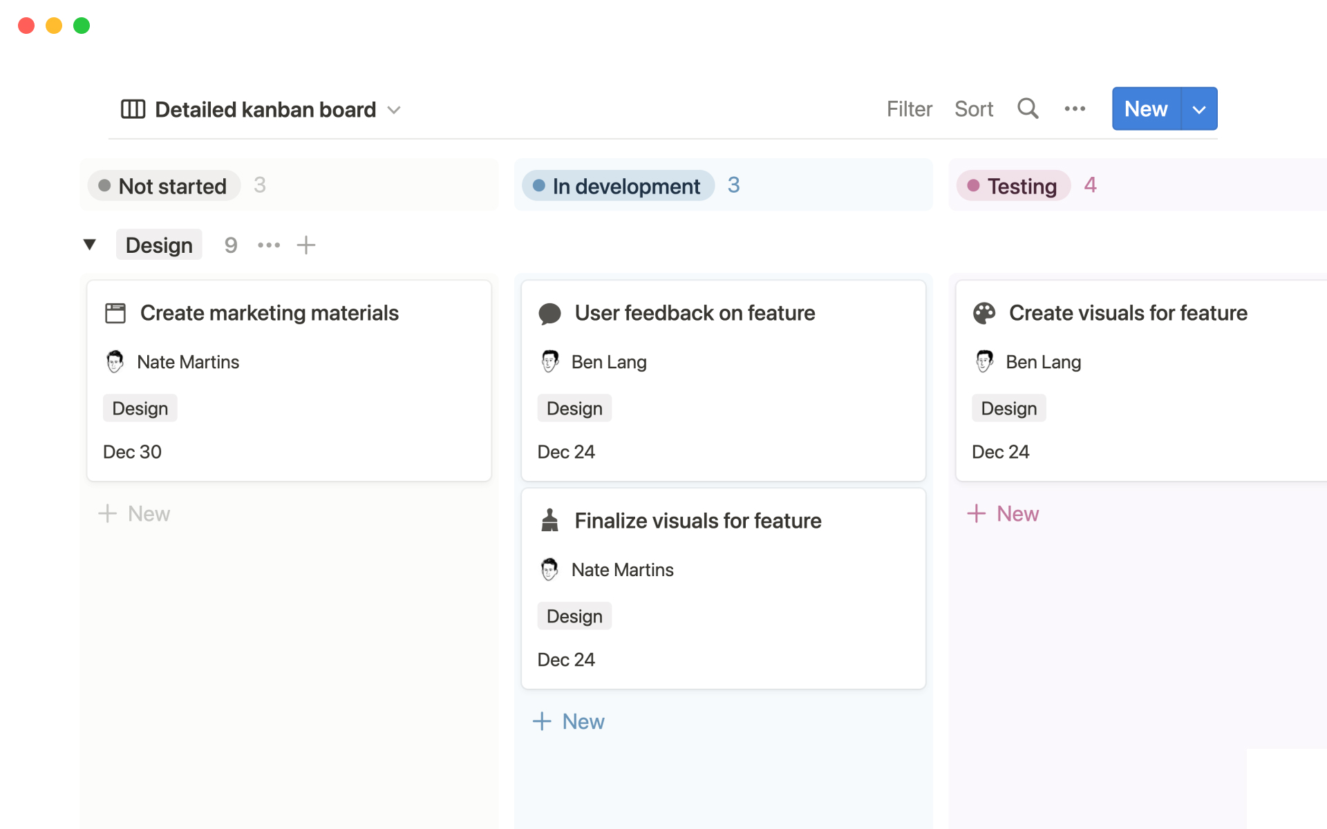Click the speech bubble icon on feedback card
Image resolution: width=1327 pixels, height=829 pixels.
tap(549, 314)
